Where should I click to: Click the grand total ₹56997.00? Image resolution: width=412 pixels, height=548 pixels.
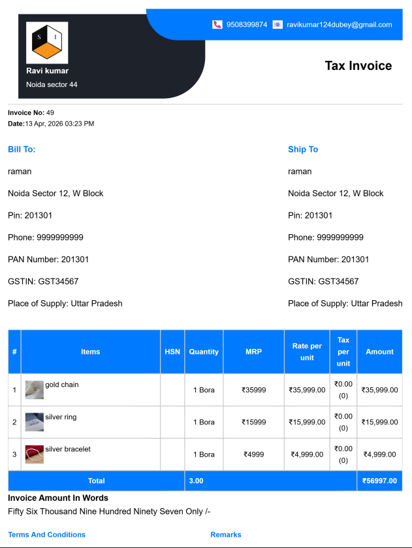point(379,481)
